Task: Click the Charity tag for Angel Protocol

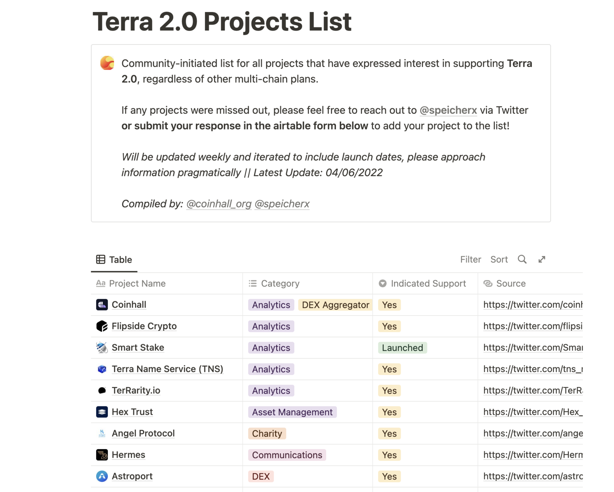Action: tap(267, 434)
